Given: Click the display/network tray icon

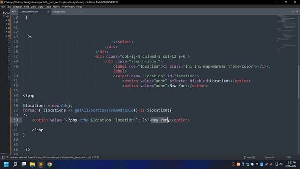Looking at the screenshot, I should (277, 164).
